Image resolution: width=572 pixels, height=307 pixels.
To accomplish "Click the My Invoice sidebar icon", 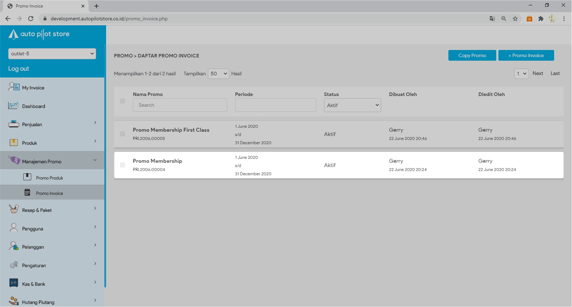I will (14, 87).
